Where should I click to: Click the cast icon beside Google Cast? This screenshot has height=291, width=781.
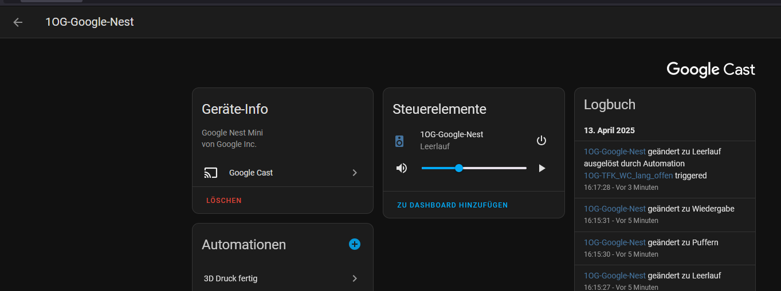pos(211,173)
